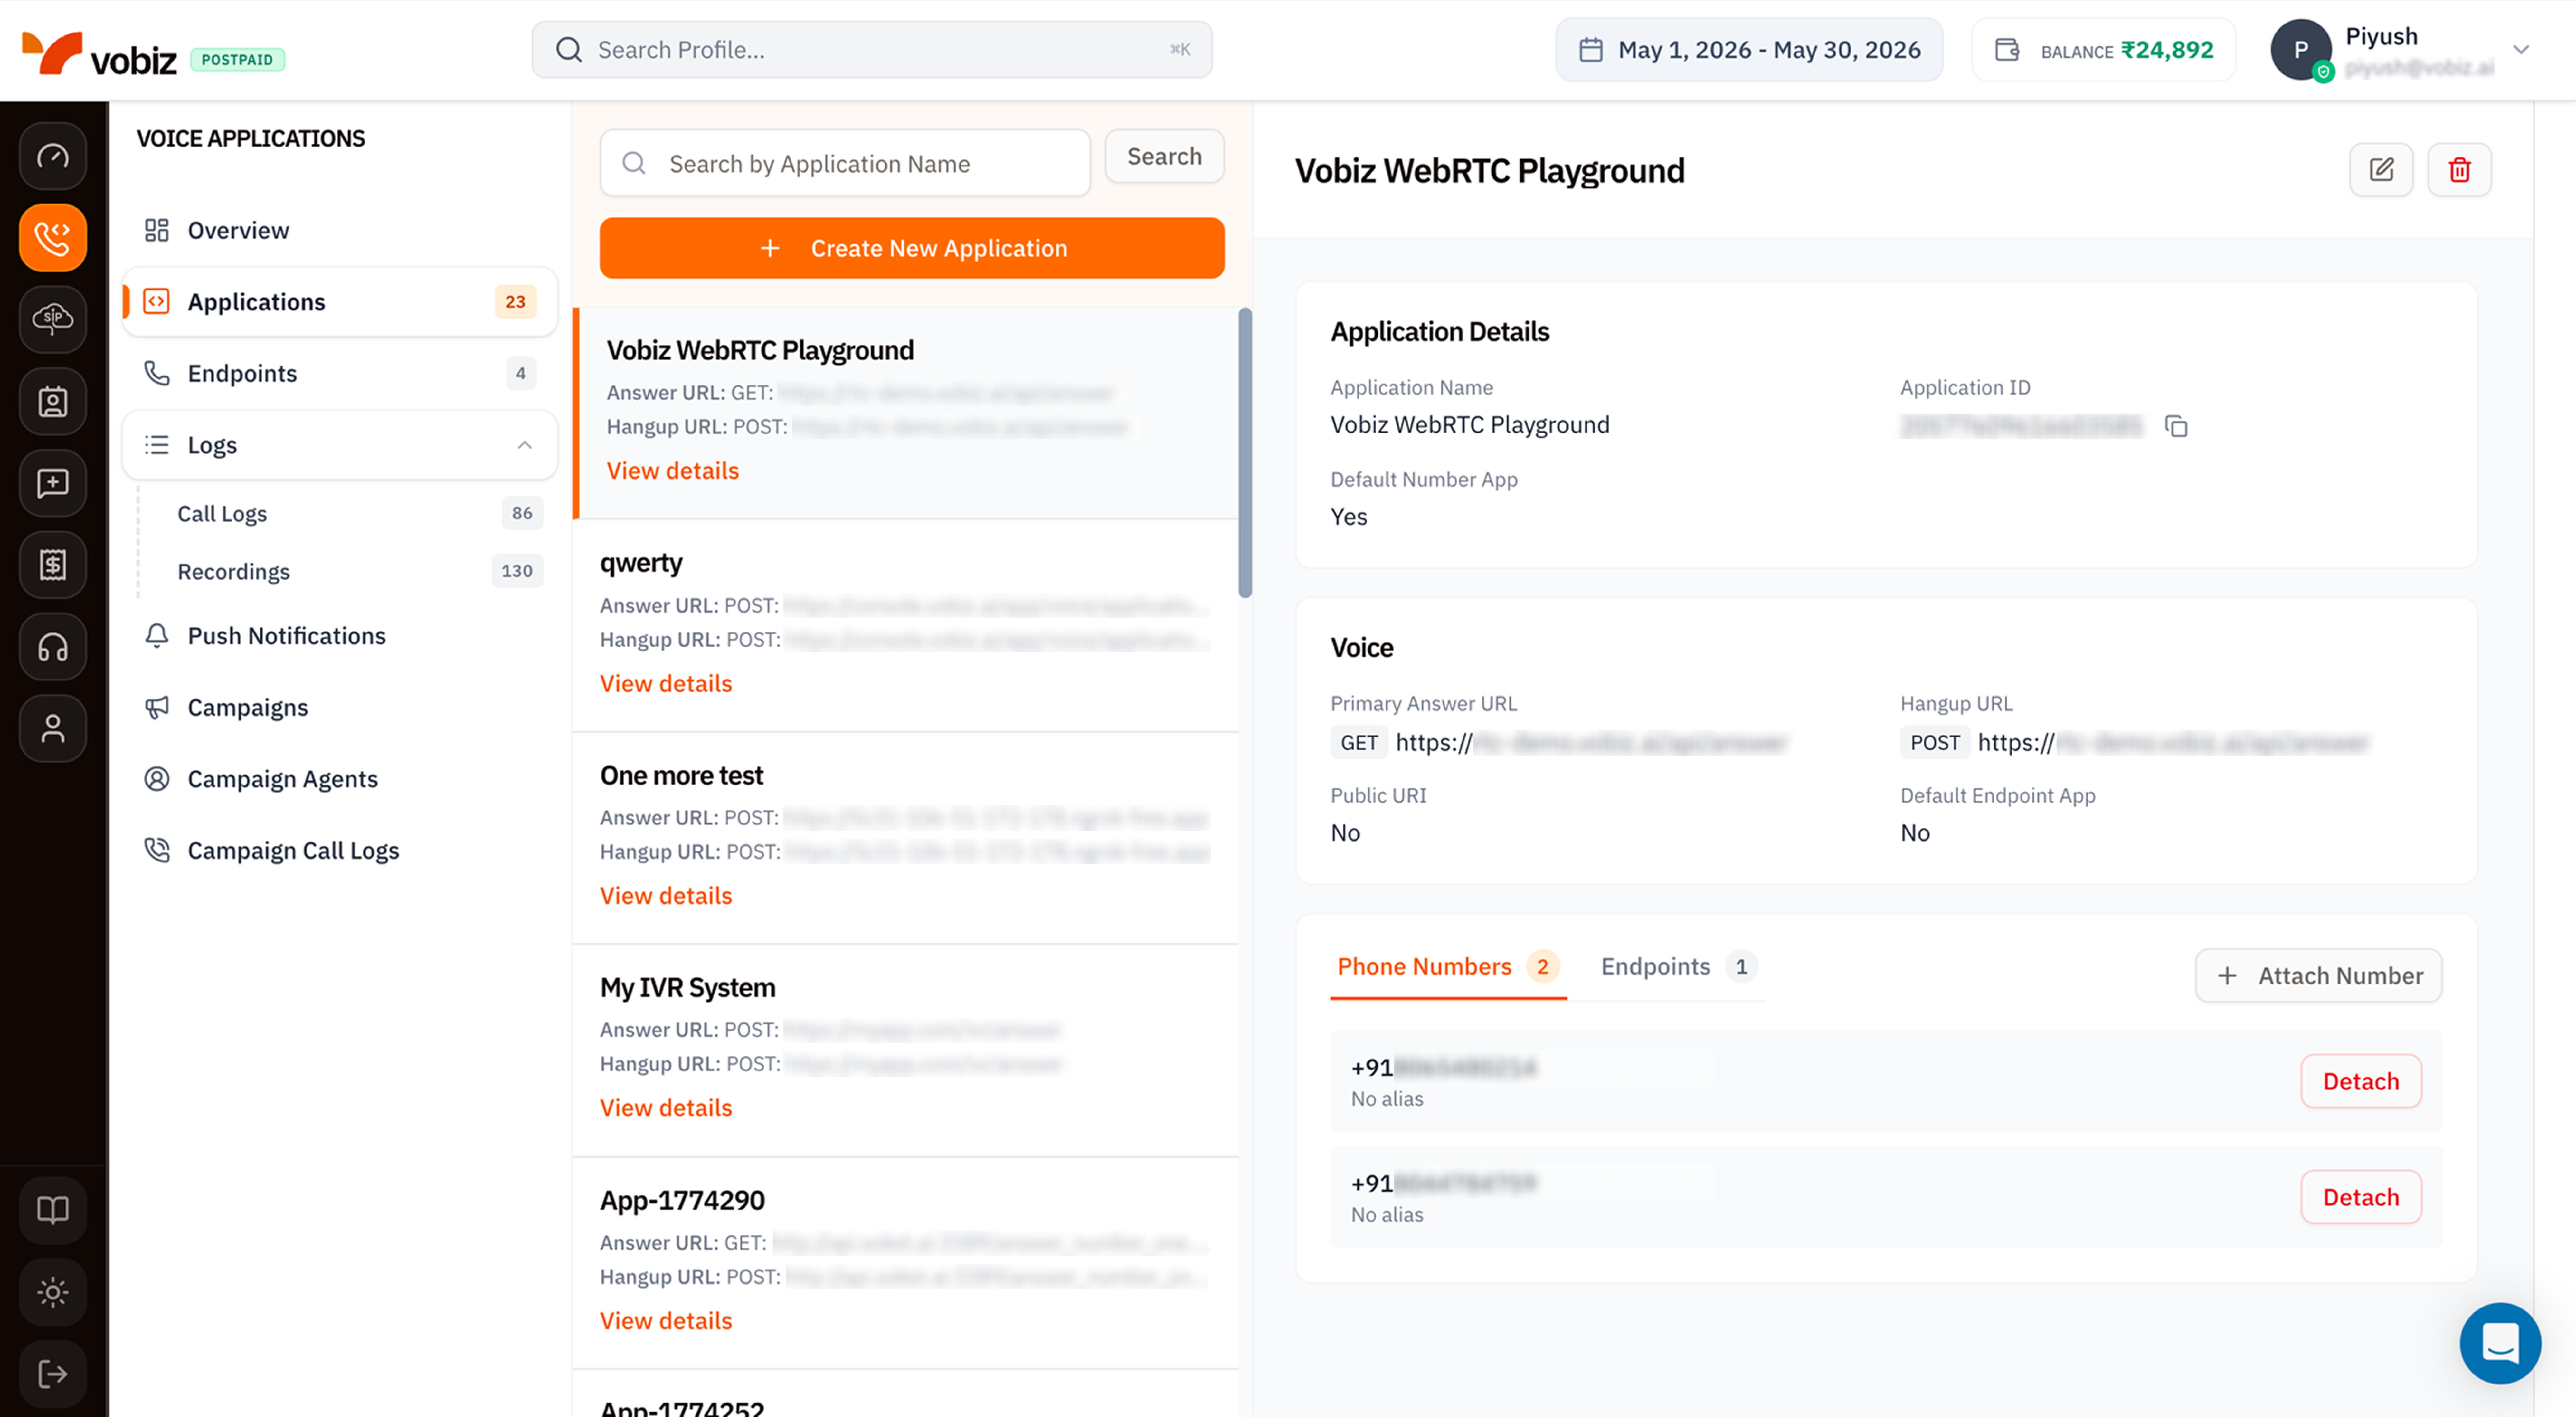Click the wallet balance icon
The width and height of the screenshot is (2576, 1417).
(2007, 50)
